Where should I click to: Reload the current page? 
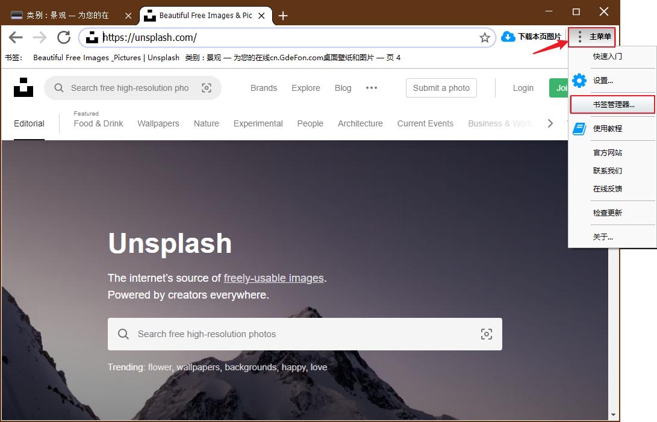[64, 37]
